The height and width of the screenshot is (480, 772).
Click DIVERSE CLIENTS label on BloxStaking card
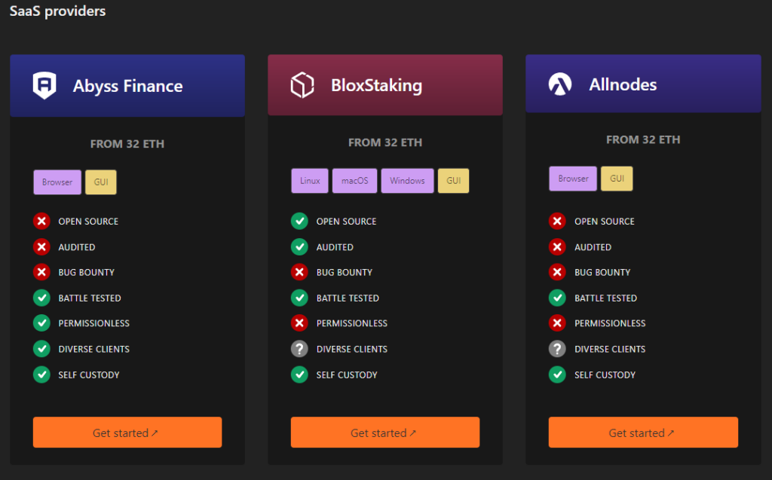tap(351, 349)
